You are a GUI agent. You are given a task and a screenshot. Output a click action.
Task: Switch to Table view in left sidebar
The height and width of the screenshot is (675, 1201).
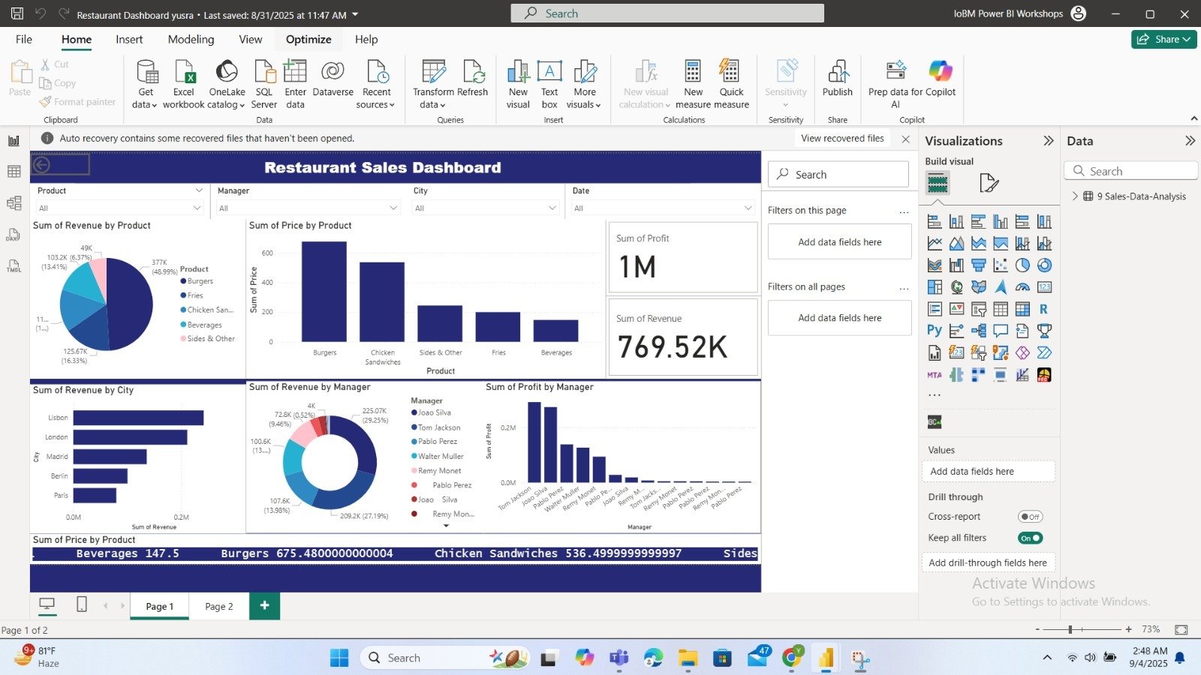[x=14, y=172]
